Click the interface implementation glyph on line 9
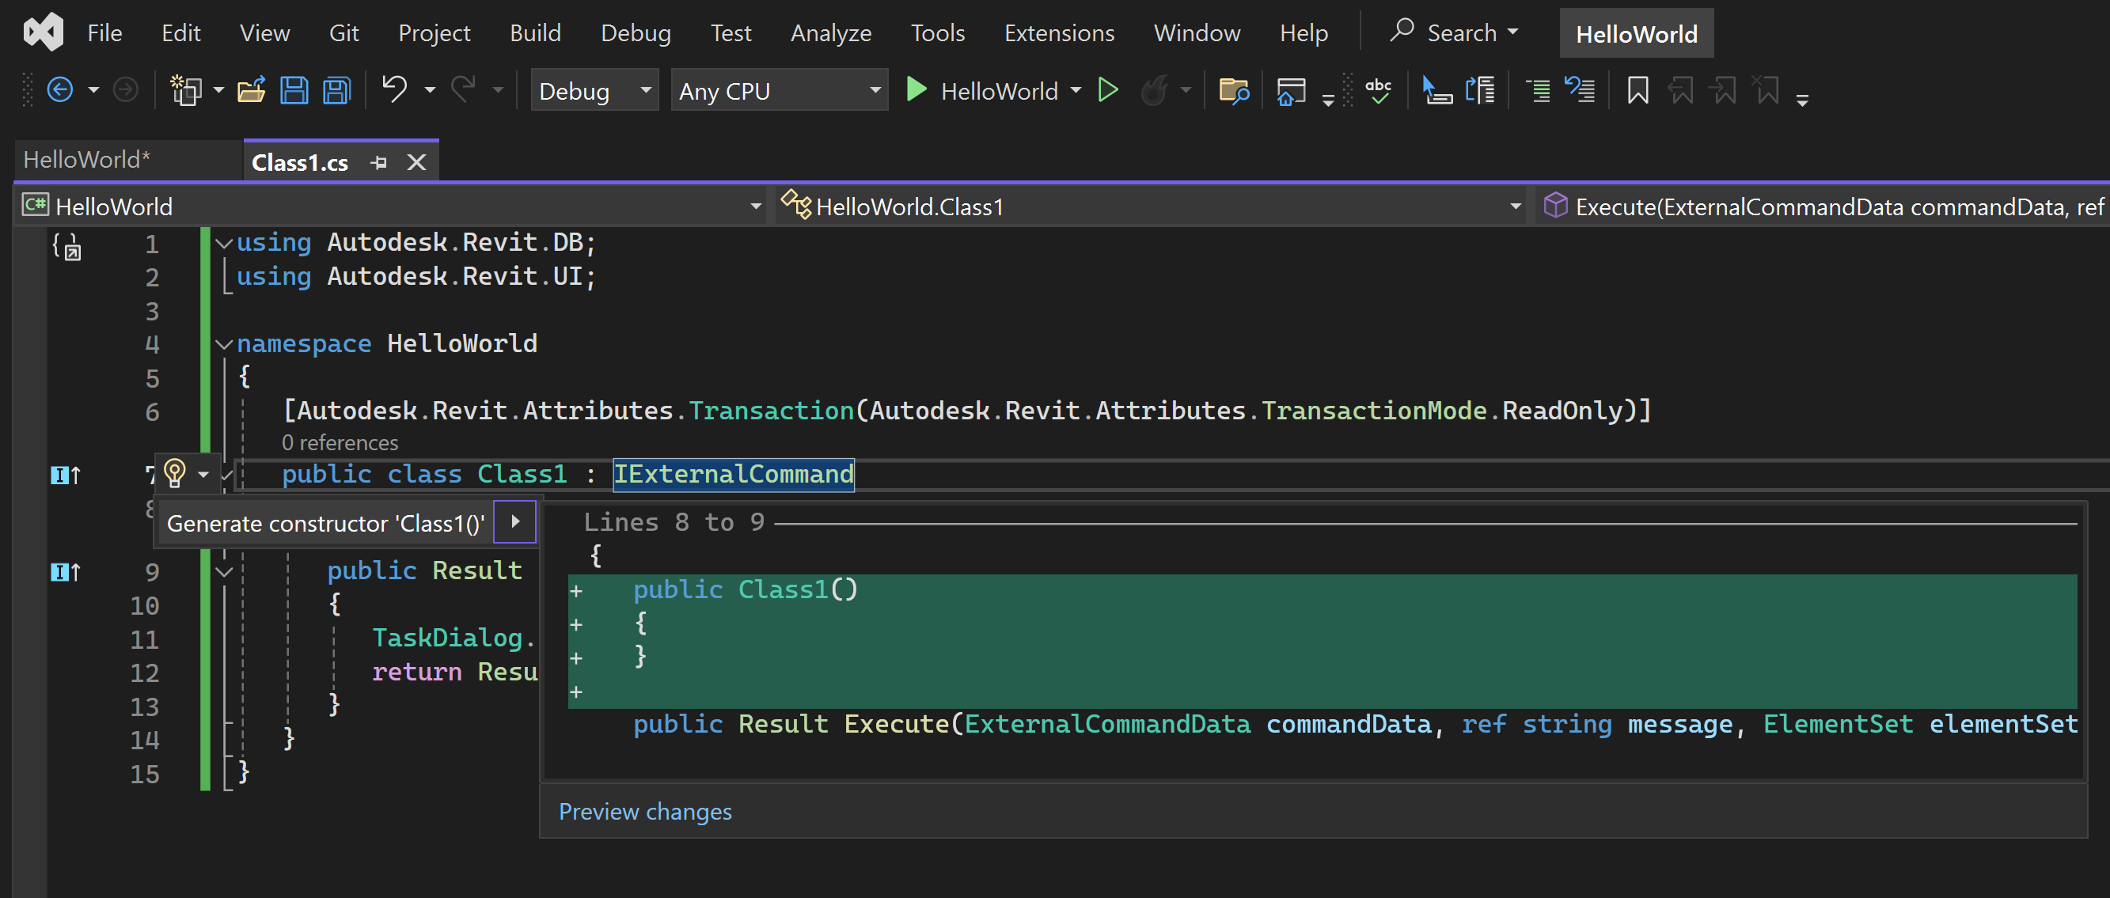Viewport: 2110px width, 898px height. [66, 571]
